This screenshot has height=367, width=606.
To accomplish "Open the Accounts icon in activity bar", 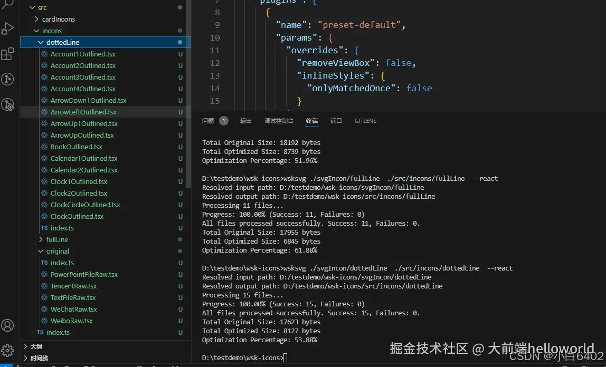I will [7, 325].
